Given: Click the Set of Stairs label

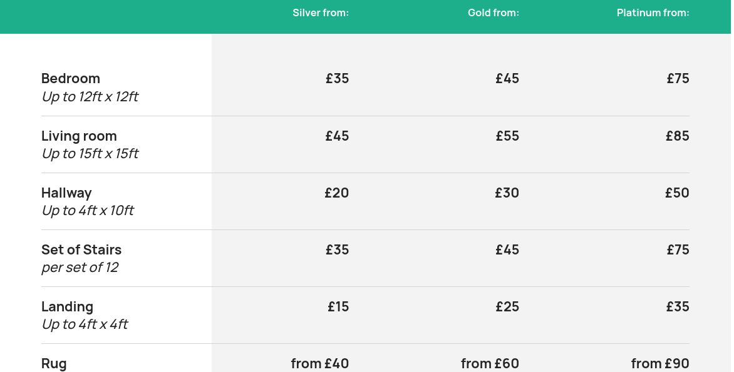Looking at the screenshot, I should [x=81, y=249].
